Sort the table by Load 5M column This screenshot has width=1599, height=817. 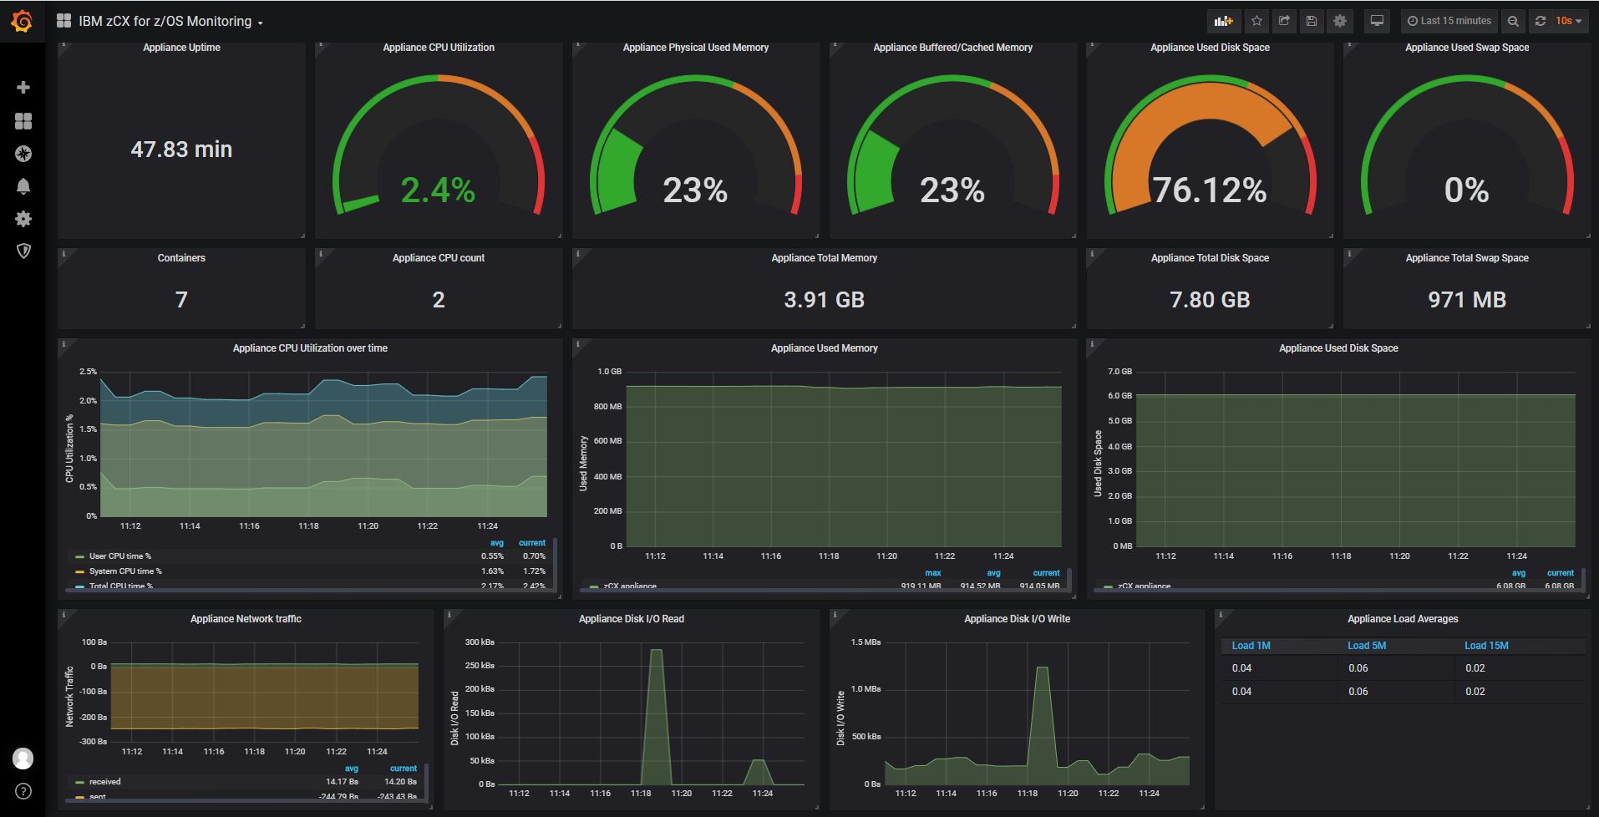coord(1367,646)
